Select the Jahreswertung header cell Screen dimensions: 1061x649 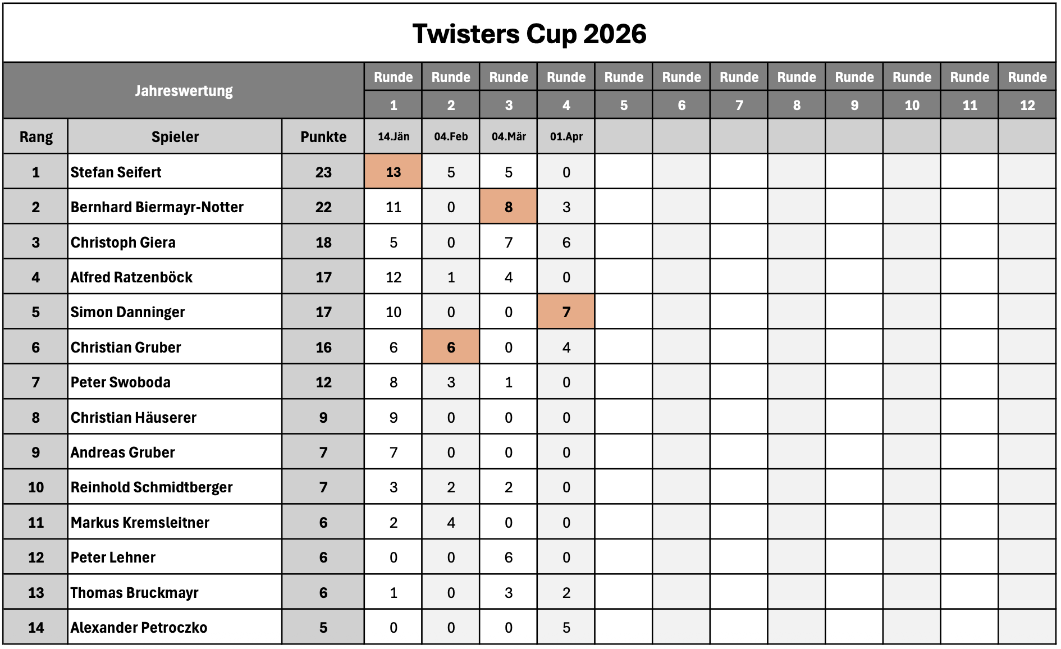click(184, 91)
